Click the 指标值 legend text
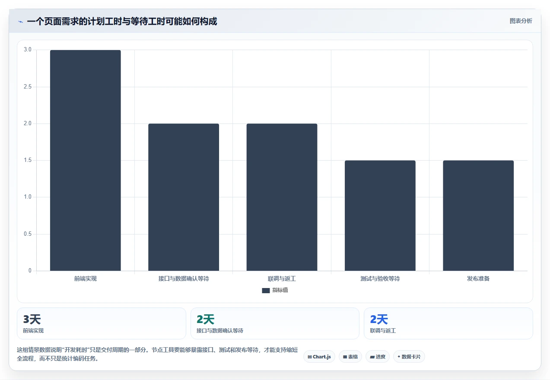The image size is (550, 380). pos(280,290)
